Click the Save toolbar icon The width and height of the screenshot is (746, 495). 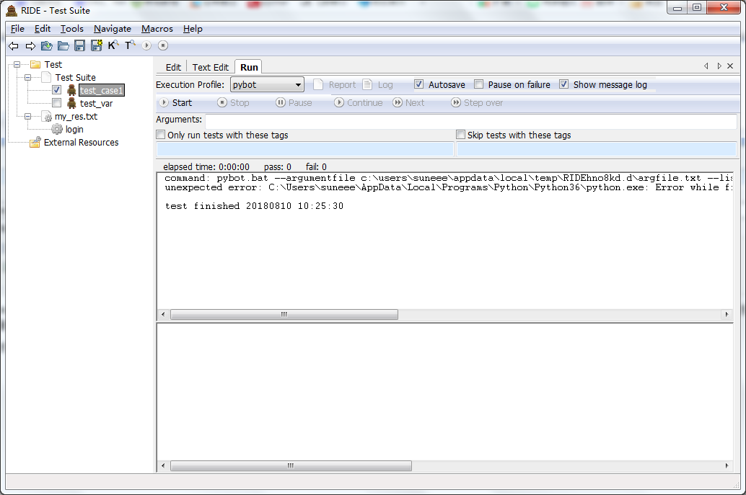coord(79,45)
